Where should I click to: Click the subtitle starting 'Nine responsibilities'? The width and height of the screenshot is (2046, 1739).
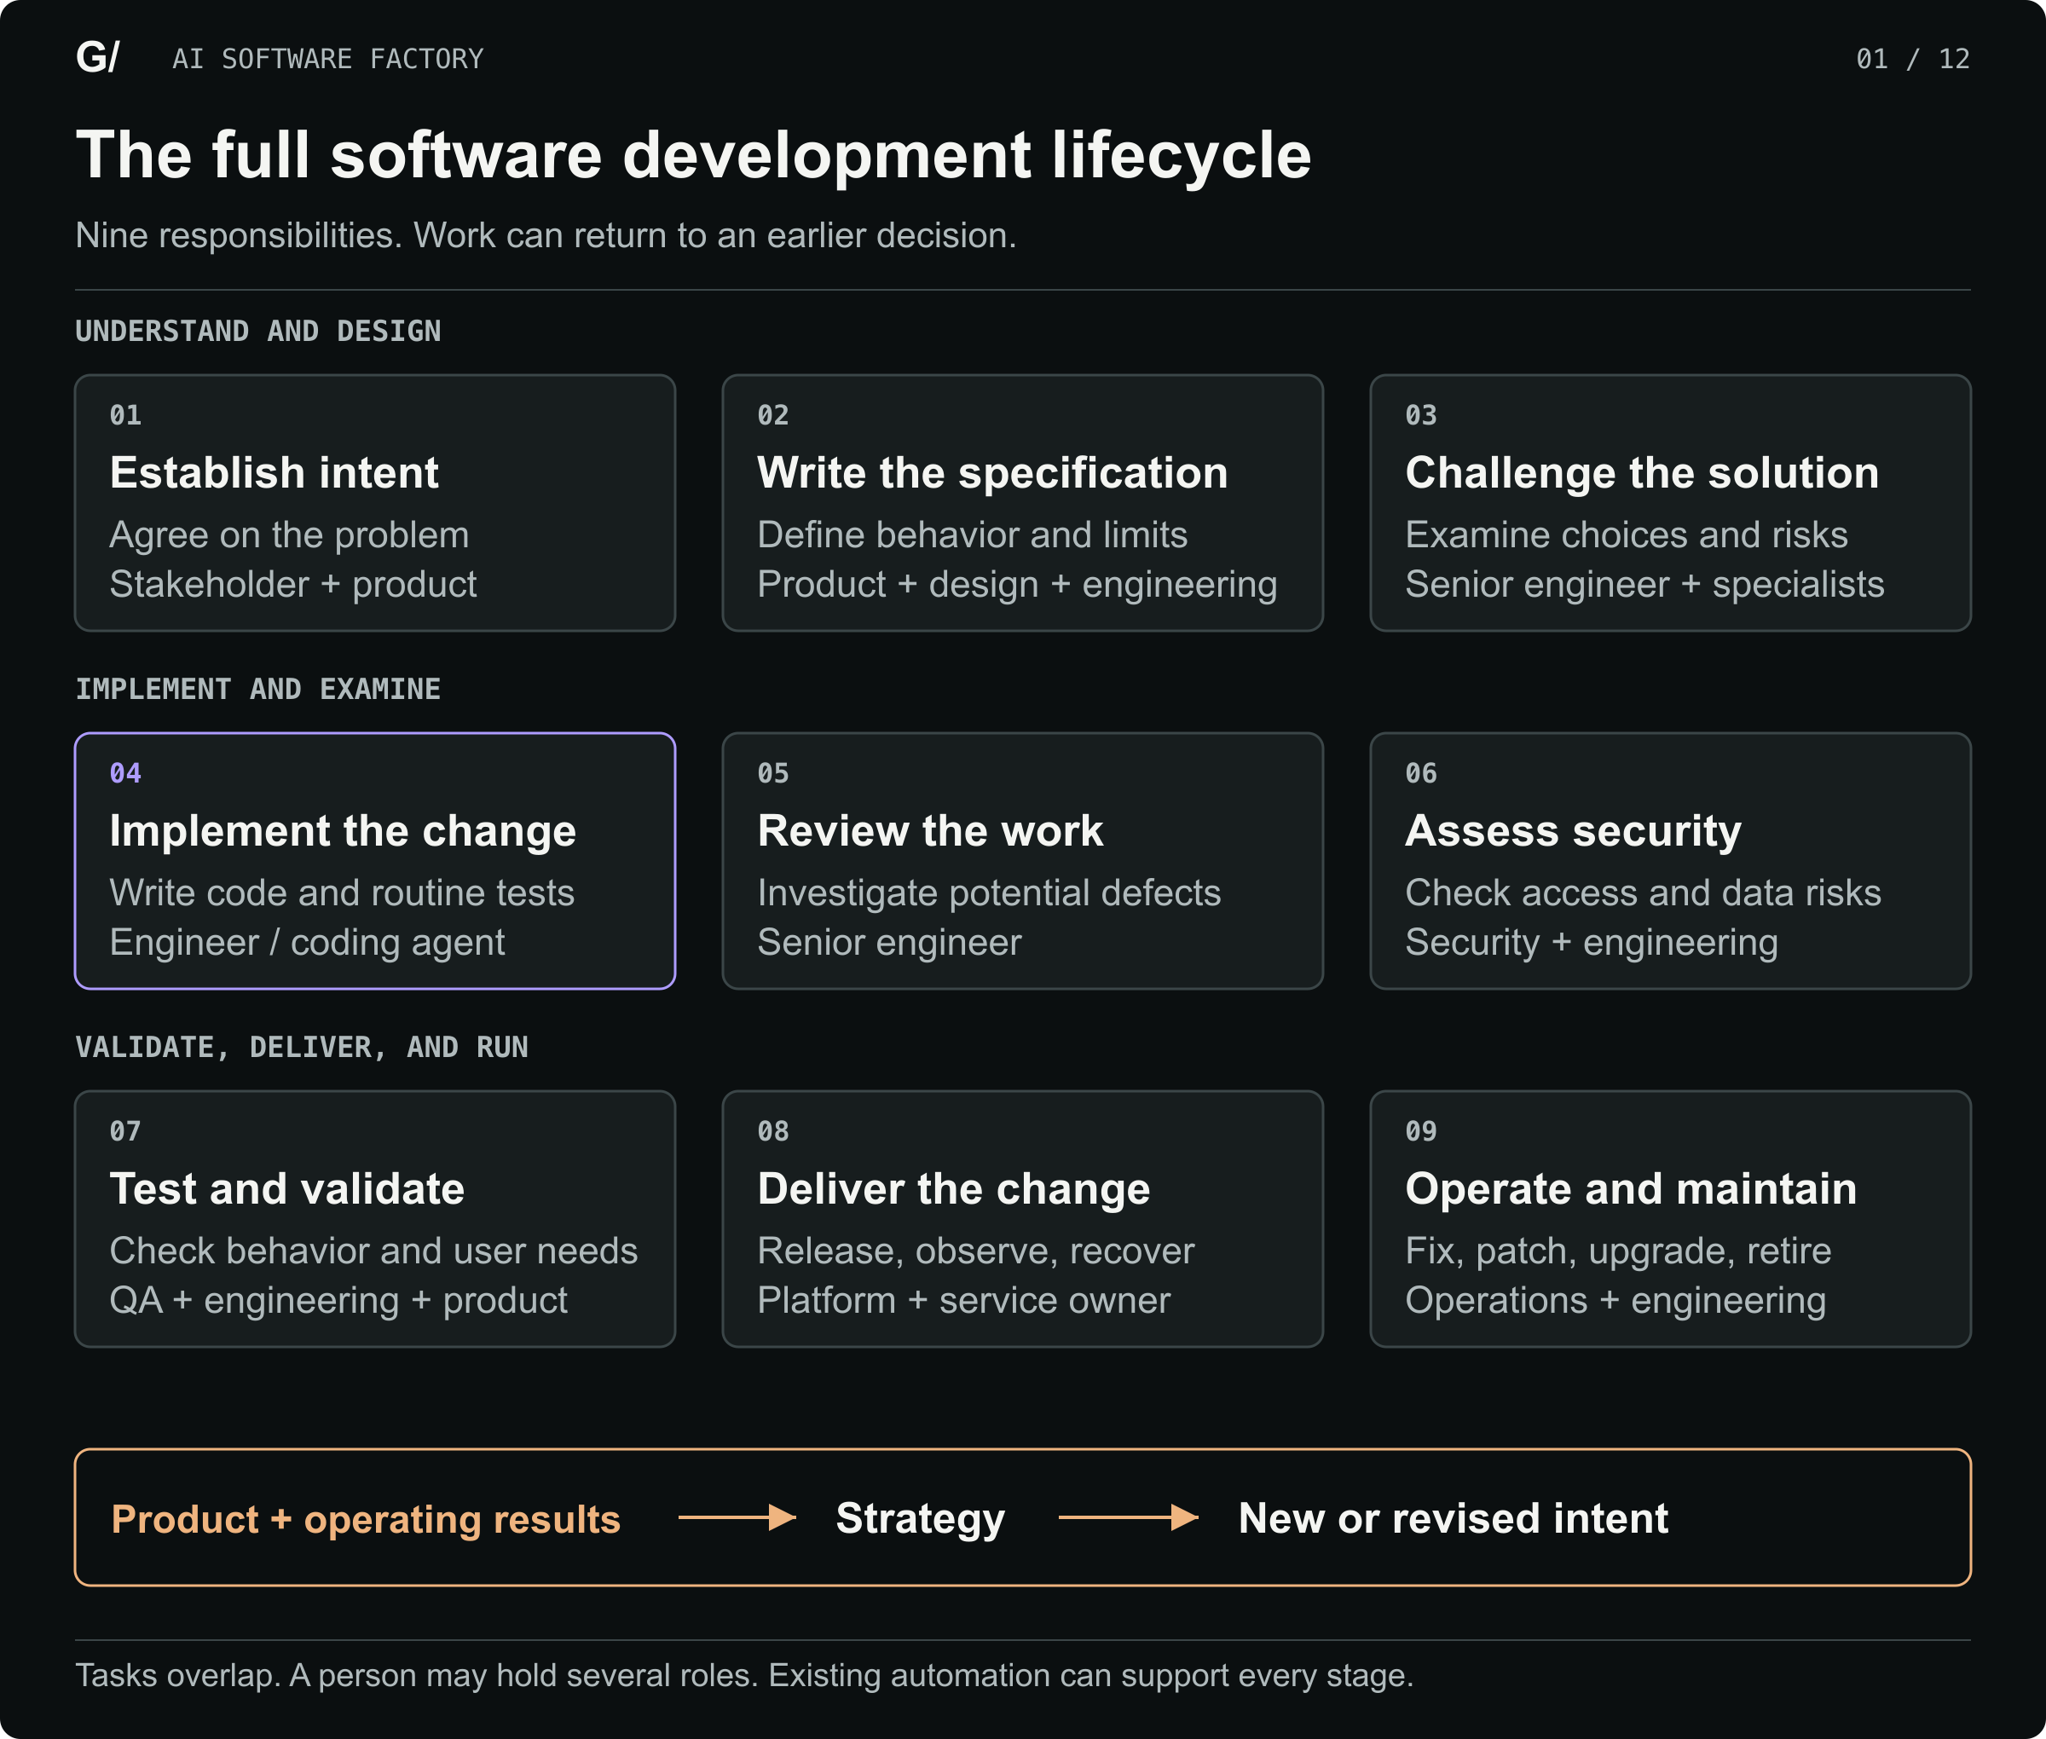point(546,235)
